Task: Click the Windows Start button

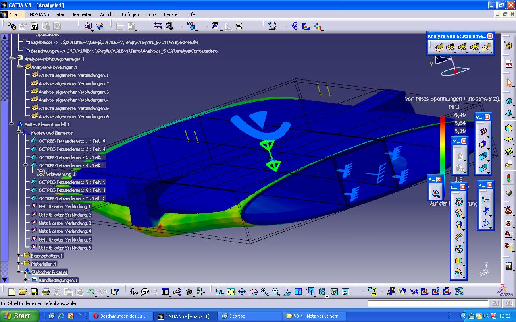Action: [x=20, y=316]
